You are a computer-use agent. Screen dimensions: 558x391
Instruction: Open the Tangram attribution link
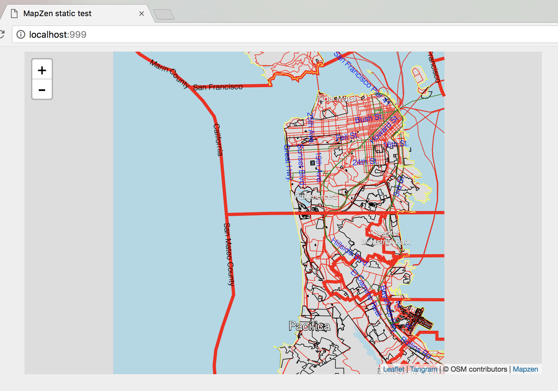[x=424, y=369]
